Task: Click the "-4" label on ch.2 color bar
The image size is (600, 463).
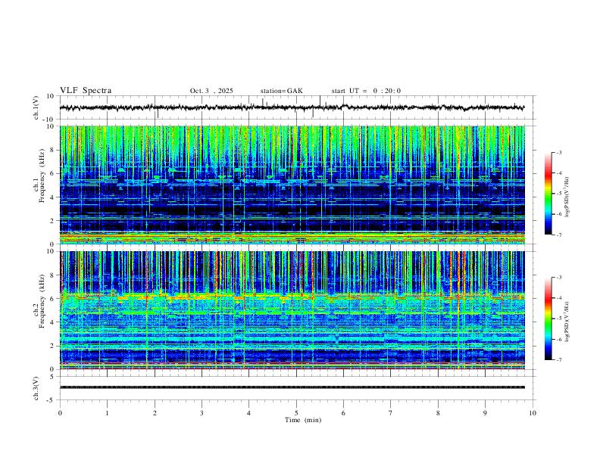Action: coord(559,297)
